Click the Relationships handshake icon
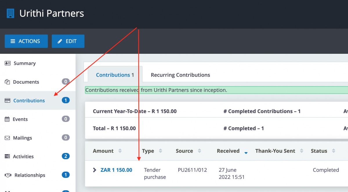The image size is (348, 192). tap(8, 175)
